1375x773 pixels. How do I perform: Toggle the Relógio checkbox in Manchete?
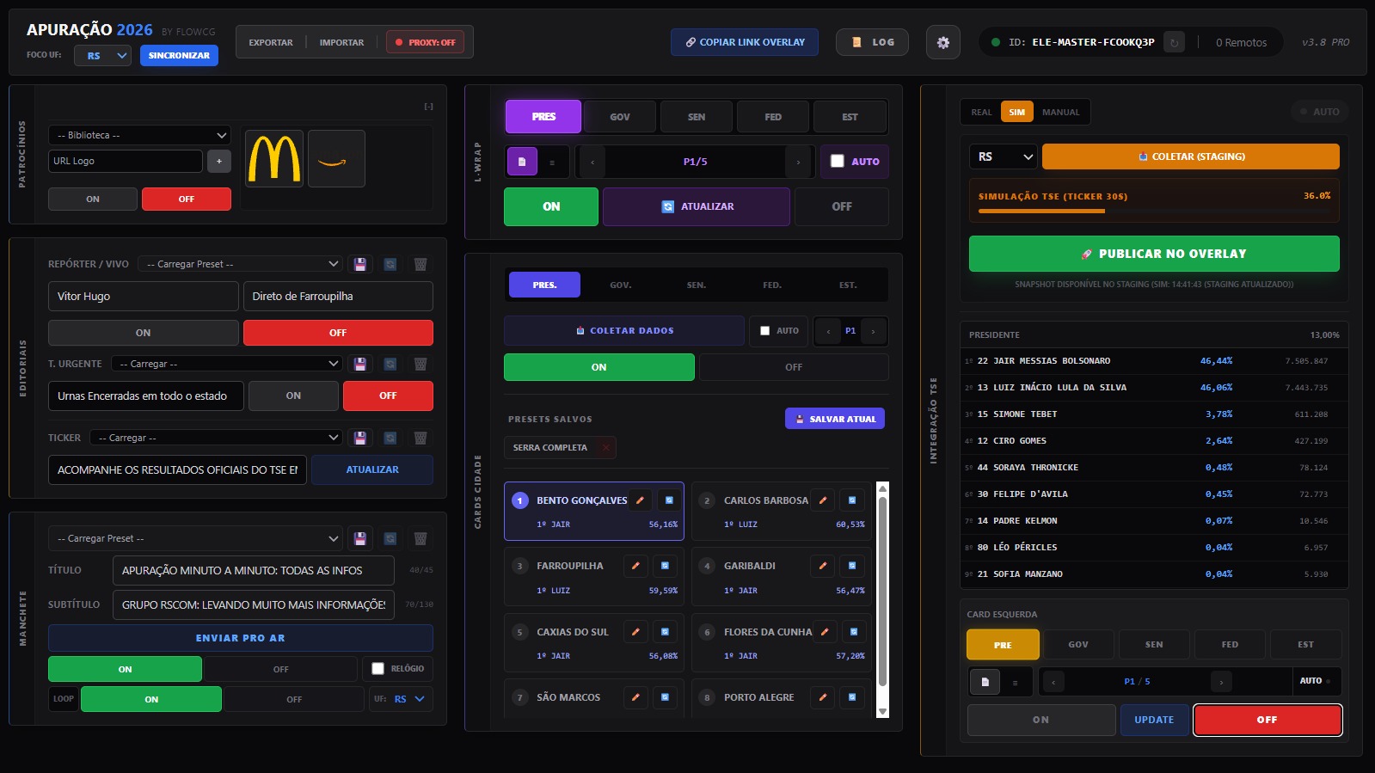(x=378, y=668)
